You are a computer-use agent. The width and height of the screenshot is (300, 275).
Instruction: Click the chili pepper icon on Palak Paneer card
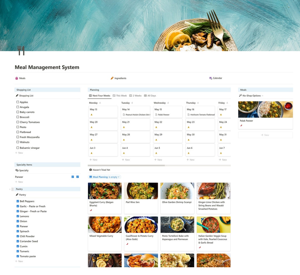(x=241, y=126)
